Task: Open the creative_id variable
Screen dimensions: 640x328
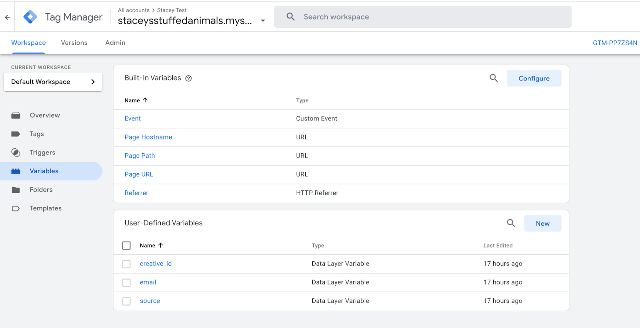Action: 156,264
